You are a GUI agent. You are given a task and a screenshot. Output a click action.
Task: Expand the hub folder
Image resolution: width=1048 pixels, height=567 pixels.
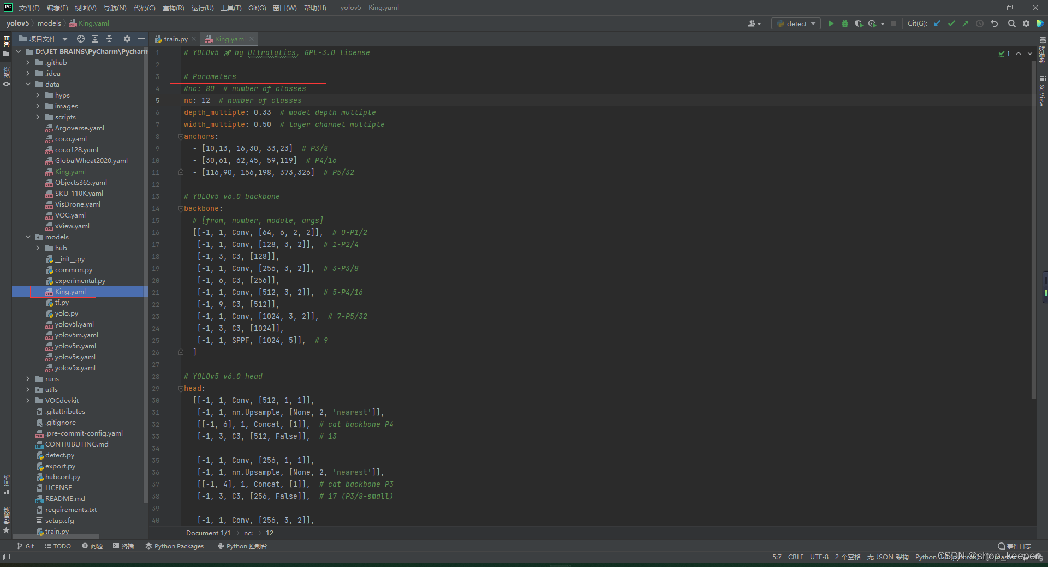coord(38,248)
